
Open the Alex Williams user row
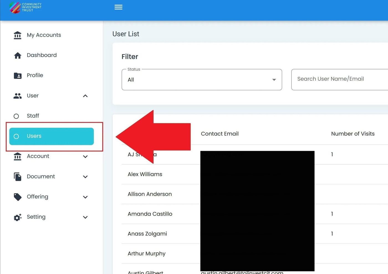tap(145, 174)
